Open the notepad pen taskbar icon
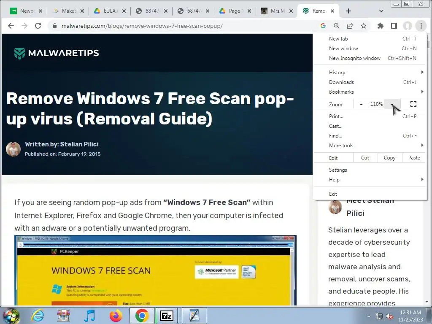Screen dimensions: 432x324 194,316
